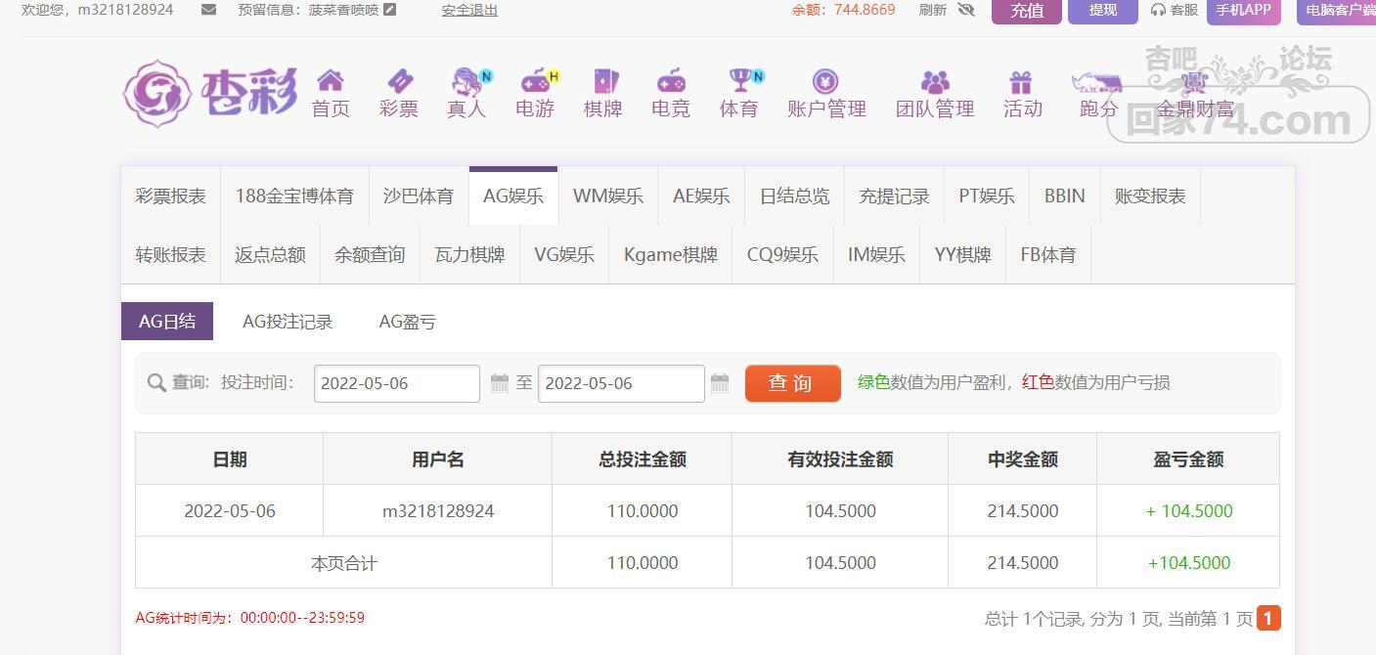
Task: Go to page 1 in pagination
Action: 1268,618
